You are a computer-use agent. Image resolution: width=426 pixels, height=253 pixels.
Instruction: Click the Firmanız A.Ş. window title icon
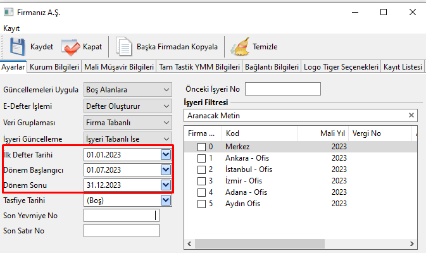[8, 12]
